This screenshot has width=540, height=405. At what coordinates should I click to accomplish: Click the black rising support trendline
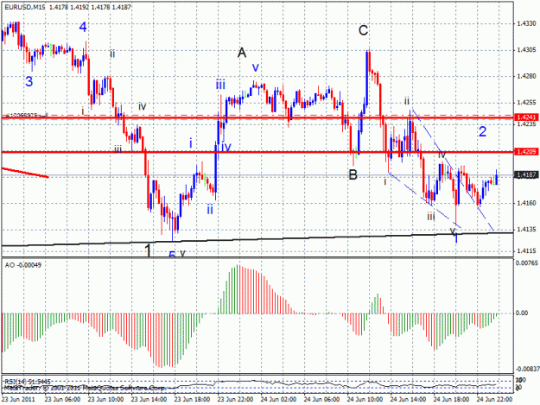[x=257, y=239]
